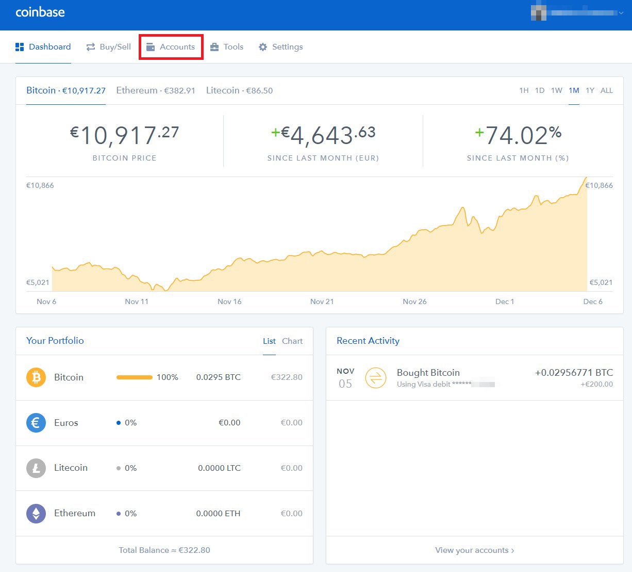Click the user avatar in header
The width and height of the screenshot is (632, 572).
pos(539,12)
